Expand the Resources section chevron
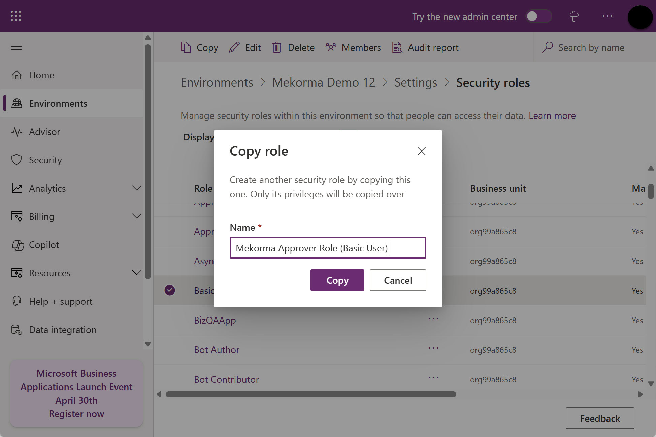Screen dimensions: 656x437 [136, 273]
